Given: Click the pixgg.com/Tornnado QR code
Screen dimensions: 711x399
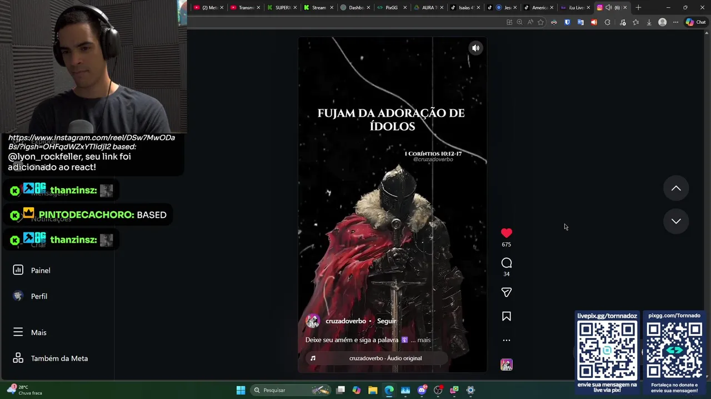Looking at the screenshot, I should pyautogui.click(x=674, y=350).
